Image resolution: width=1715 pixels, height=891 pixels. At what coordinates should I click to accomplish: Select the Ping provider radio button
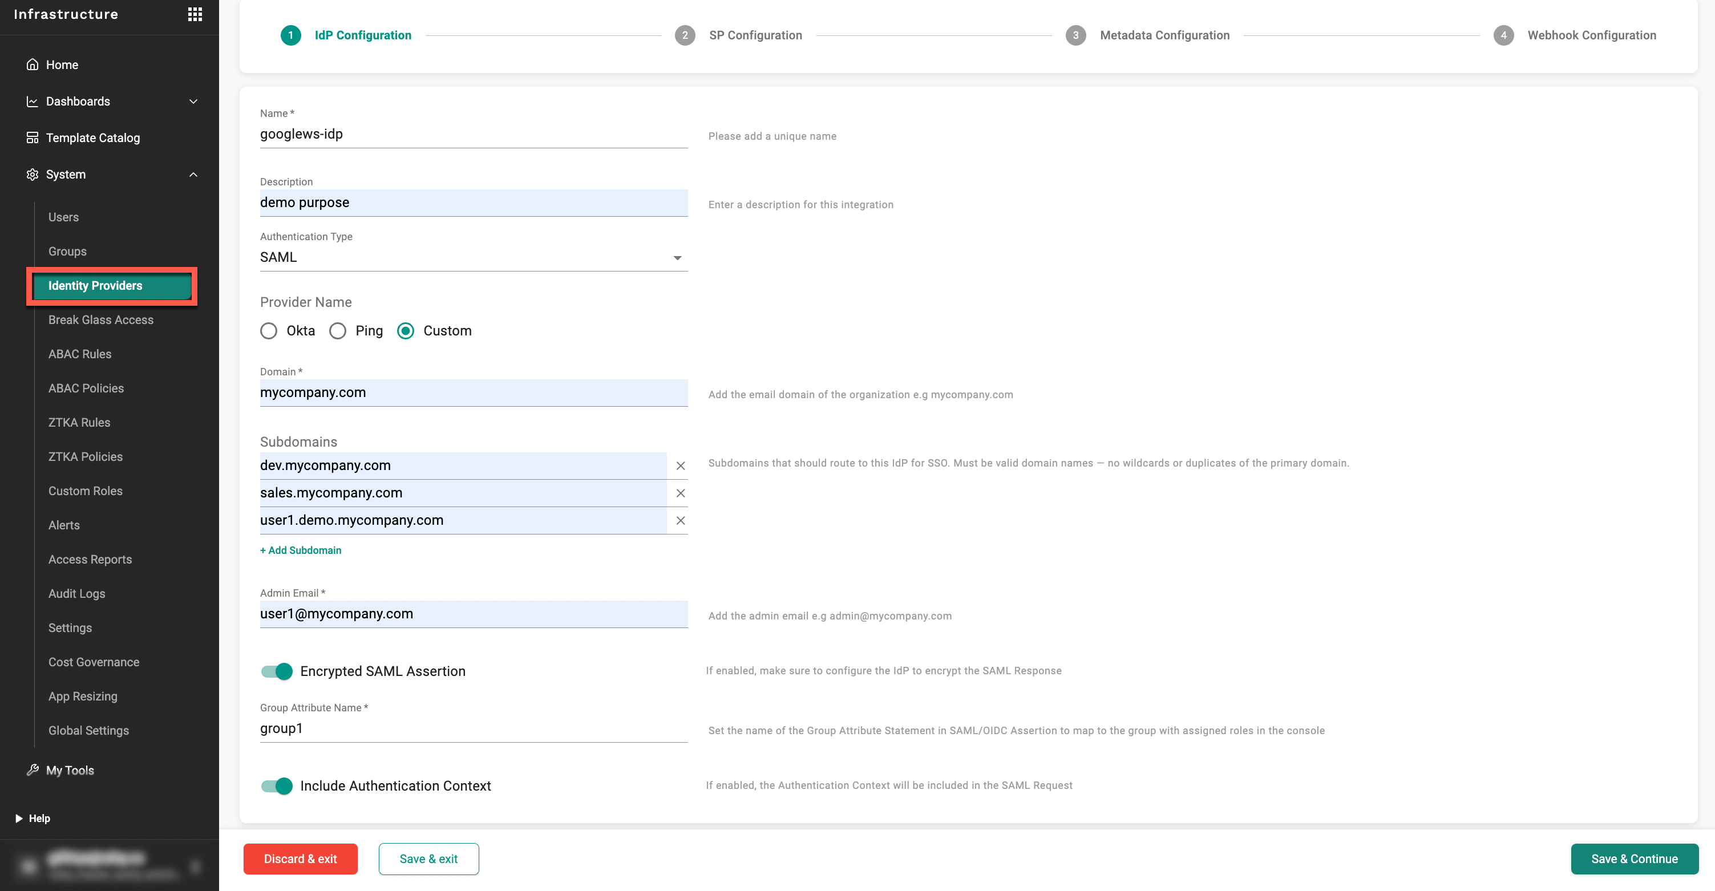coord(338,331)
